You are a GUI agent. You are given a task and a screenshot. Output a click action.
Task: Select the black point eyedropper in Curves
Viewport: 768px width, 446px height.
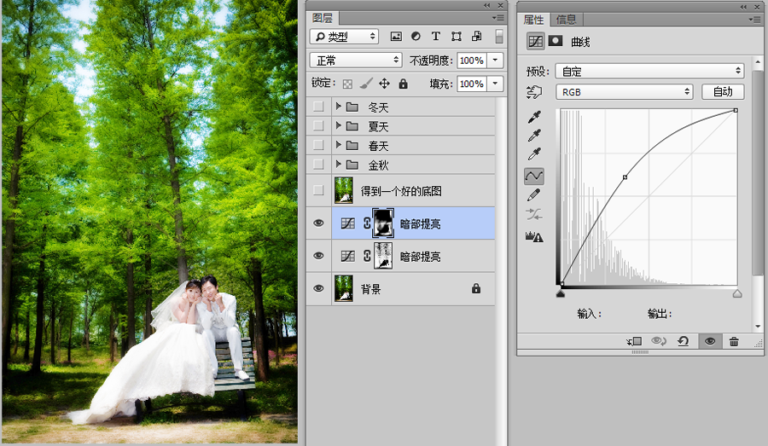535,117
